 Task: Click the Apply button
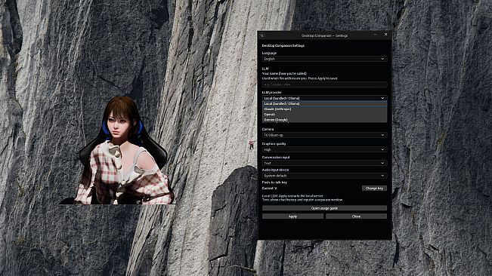click(292, 216)
